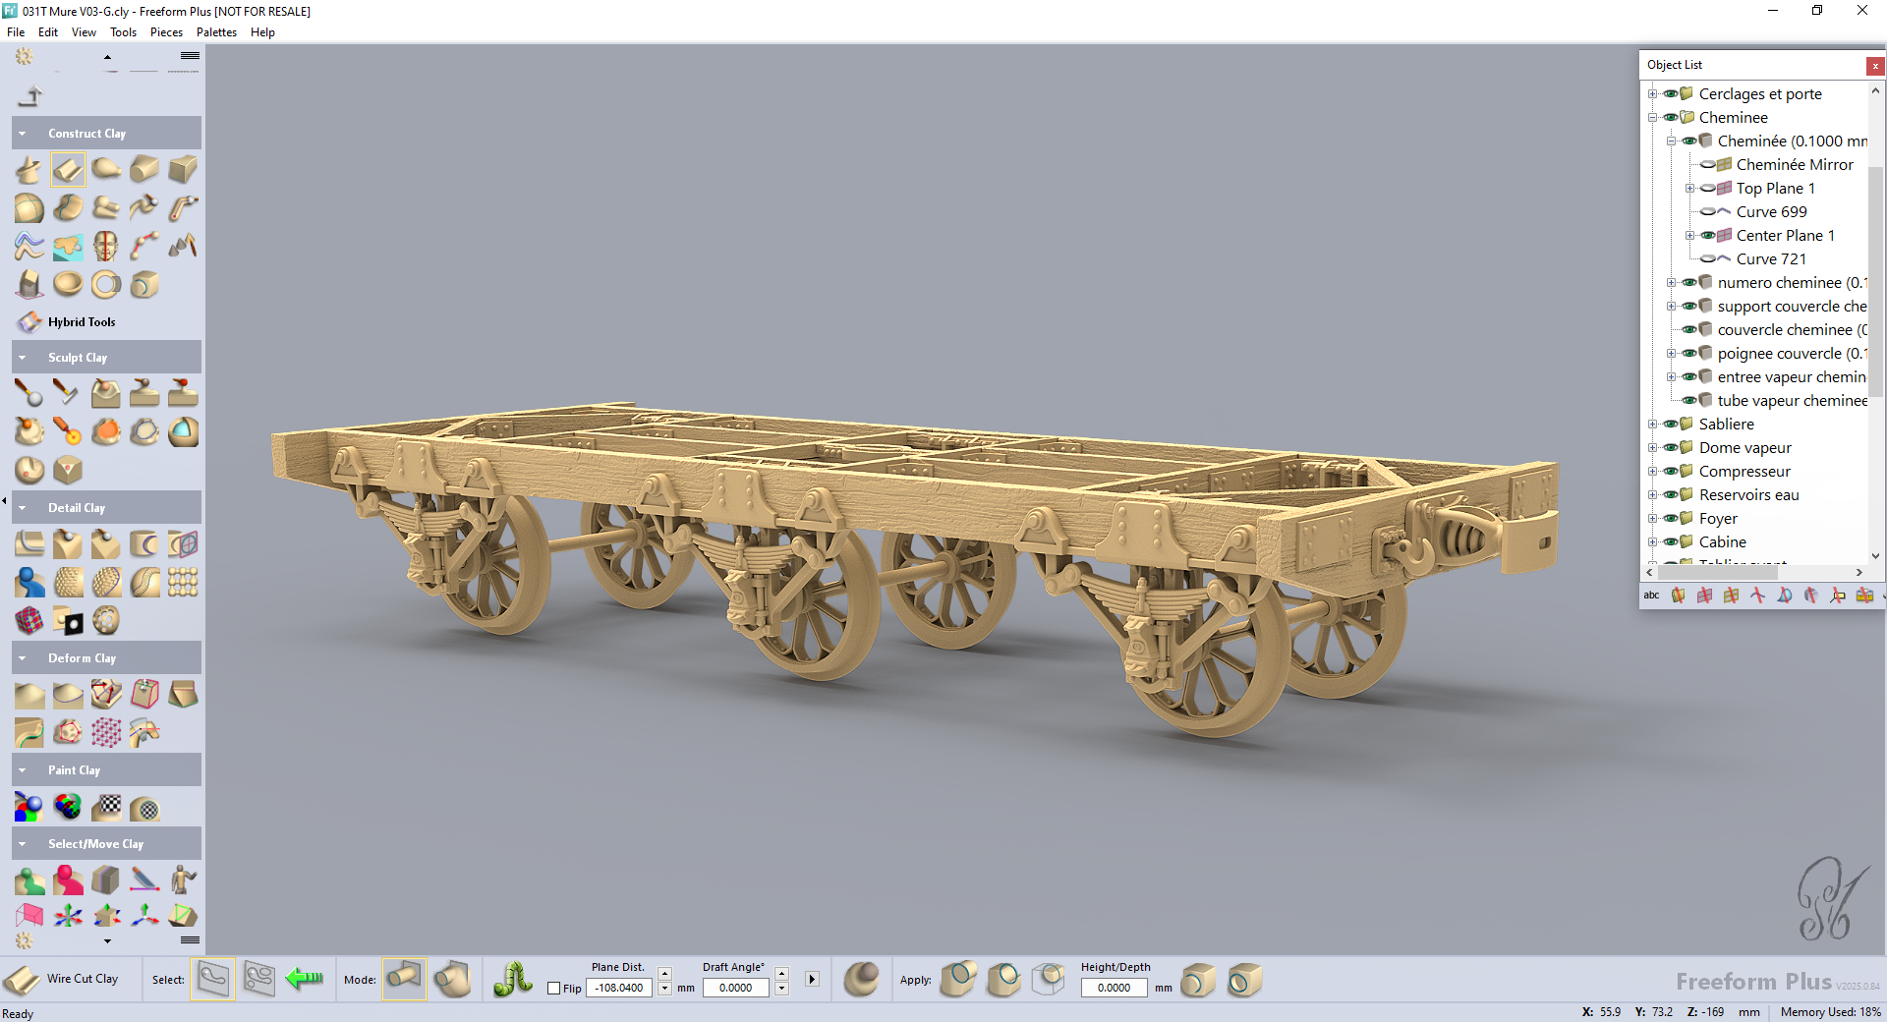The image size is (1887, 1022).
Task: Close the Object List panel
Action: click(1875, 66)
